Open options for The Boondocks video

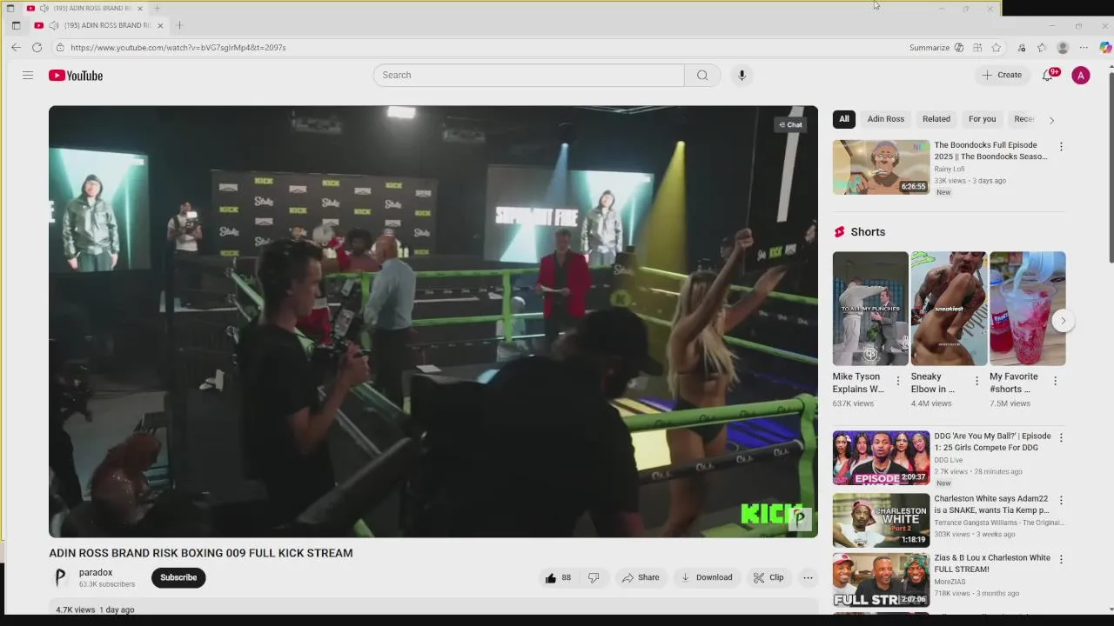[1061, 146]
